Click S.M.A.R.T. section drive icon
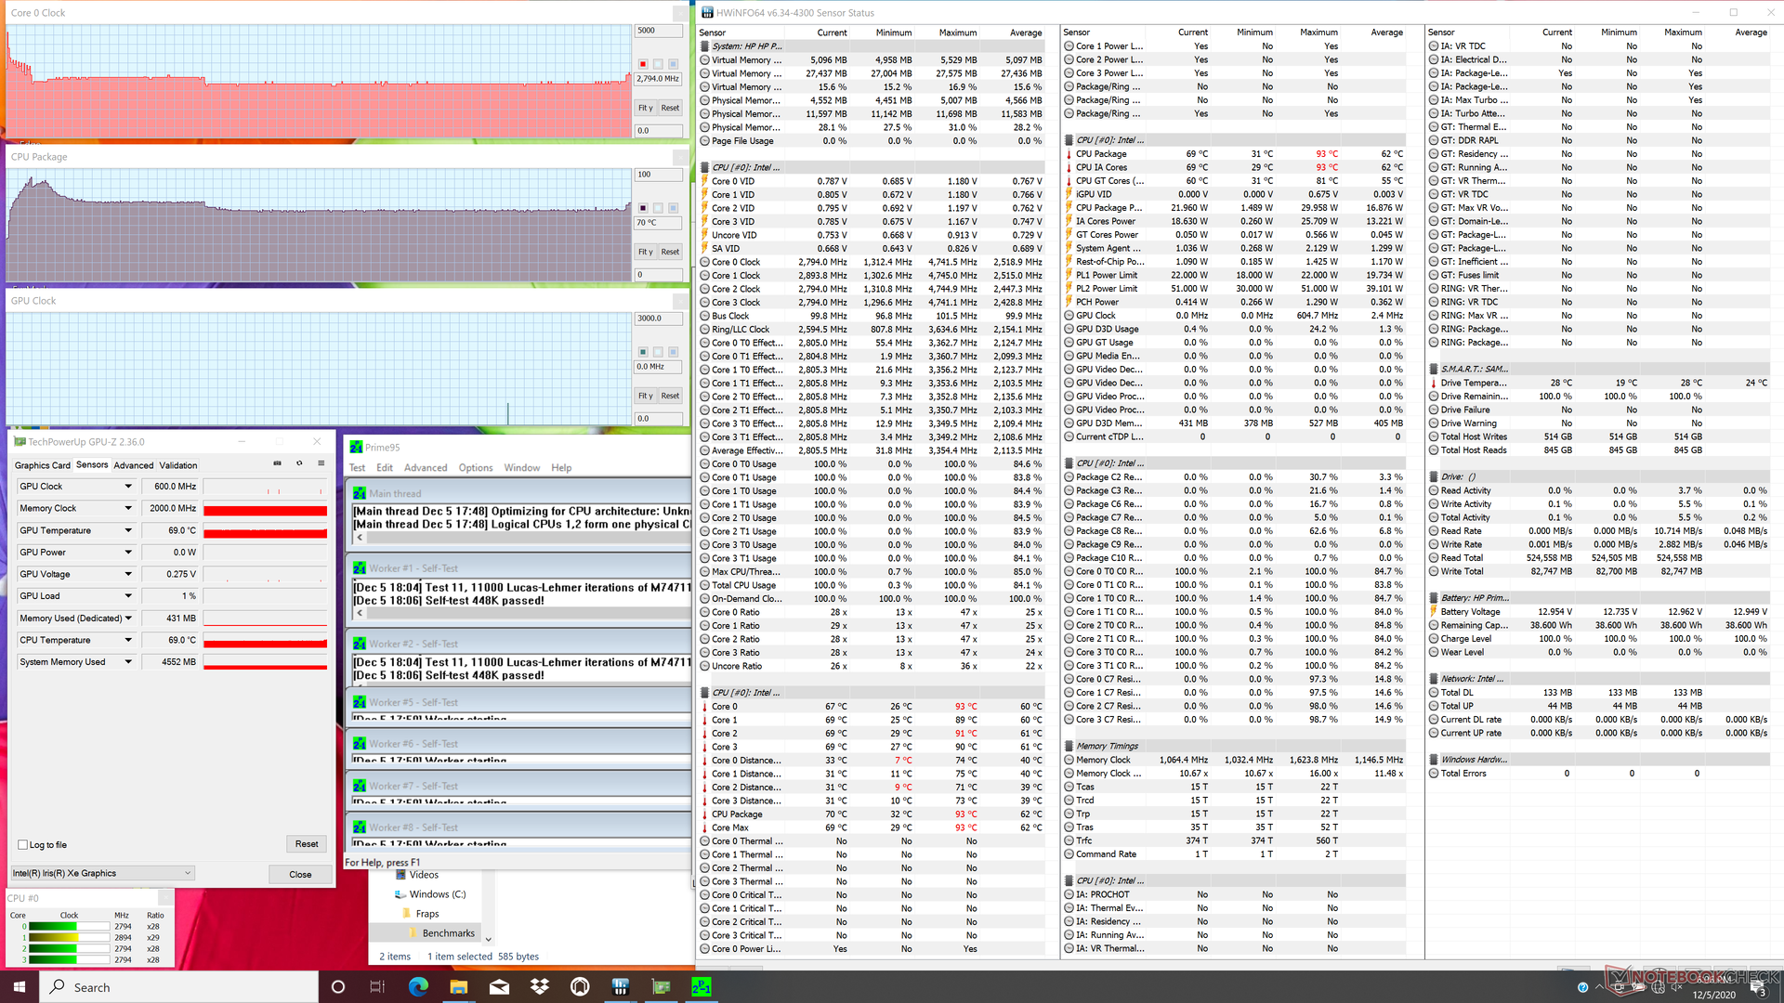This screenshot has height=1003, width=1784. coord(1434,369)
